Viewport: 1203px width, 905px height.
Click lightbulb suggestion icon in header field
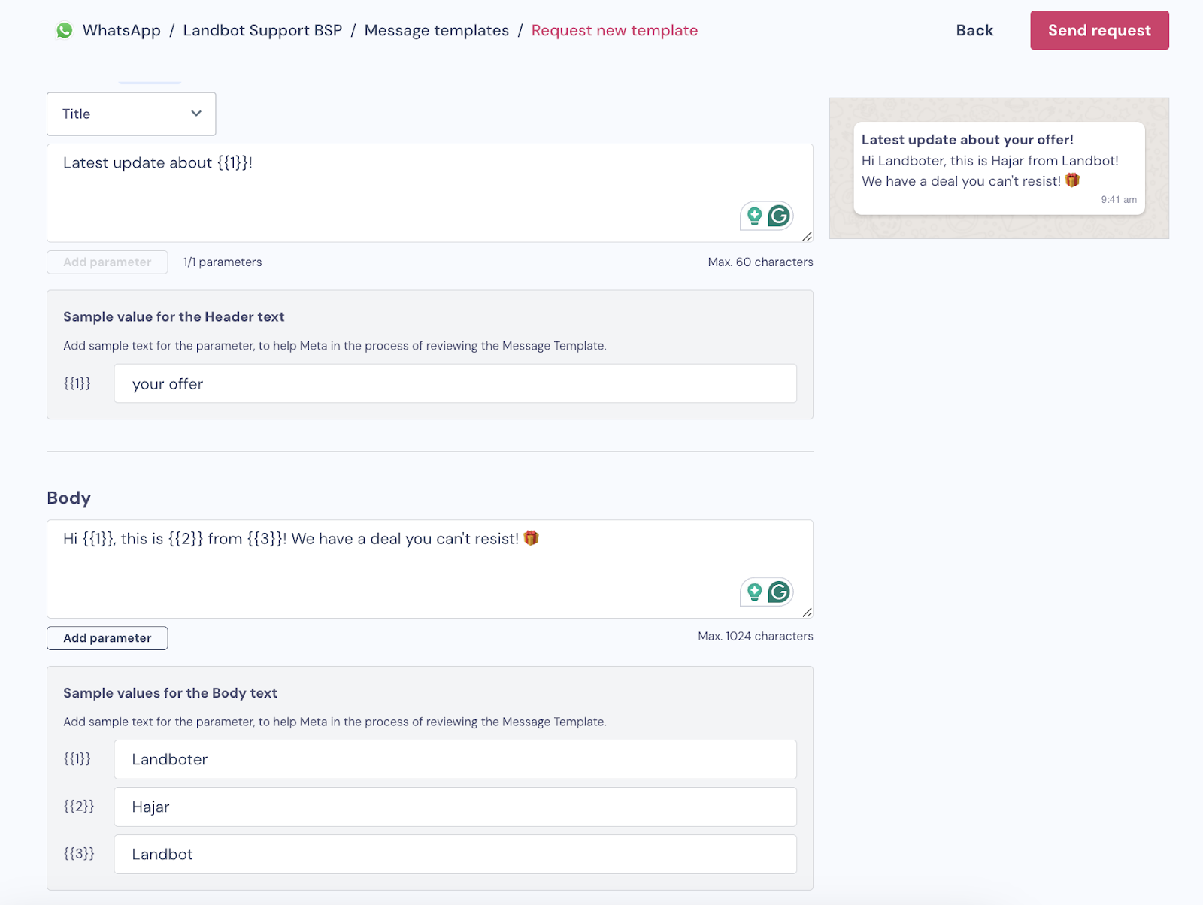click(754, 216)
